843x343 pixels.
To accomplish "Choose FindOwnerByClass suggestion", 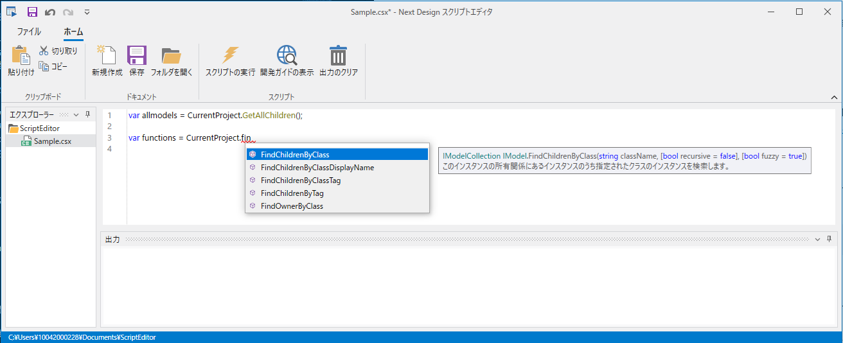I will tap(337, 206).
